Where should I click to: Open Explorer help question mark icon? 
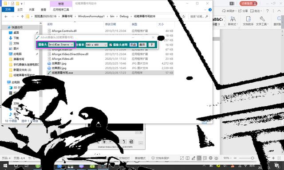[210, 10]
